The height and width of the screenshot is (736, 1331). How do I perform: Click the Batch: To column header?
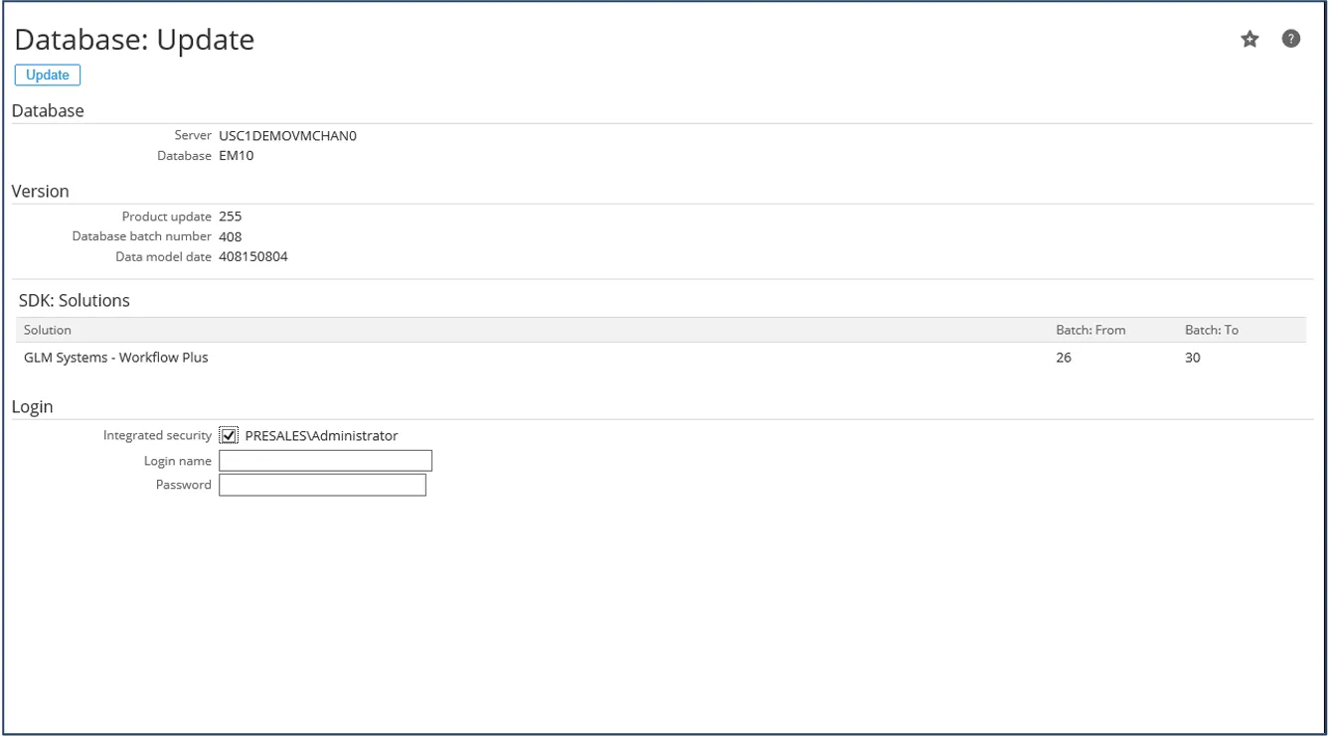(x=1211, y=330)
